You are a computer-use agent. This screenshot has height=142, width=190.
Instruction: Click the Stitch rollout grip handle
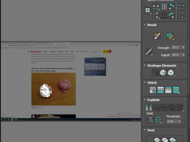coord(184,82)
